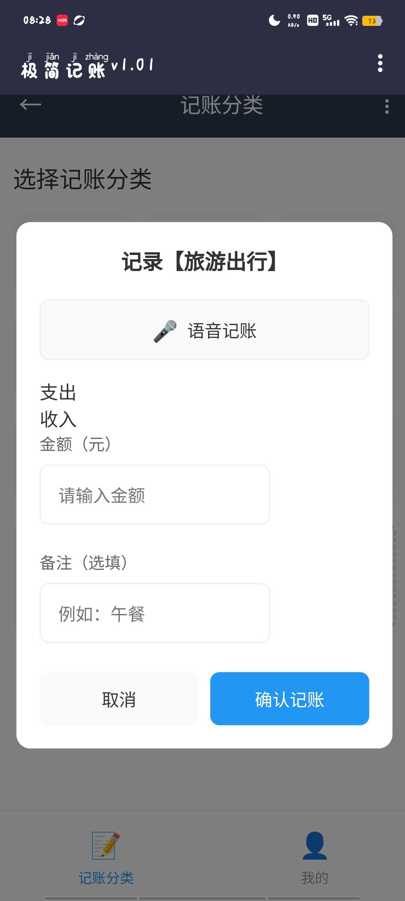Tap the 记录【旅游出行】 dialog title
Image resolution: width=405 pixels, height=901 pixels.
click(x=201, y=262)
